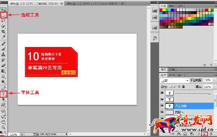Click the status bar zoom percentage field
This screenshot has width=217, height=137.
14,134
